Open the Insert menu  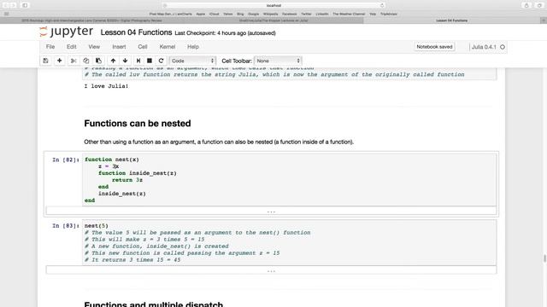pyautogui.click(x=119, y=47)
